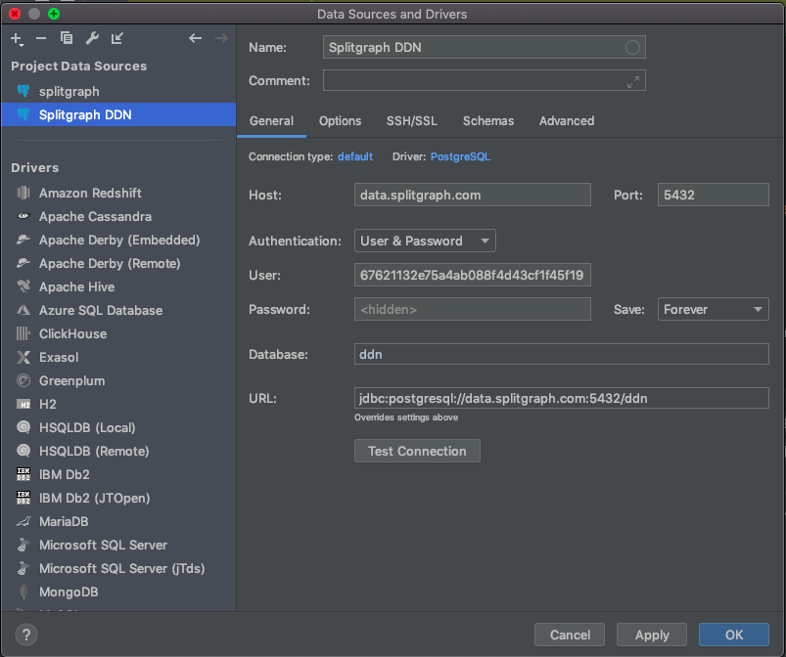Viewport: 786px width, 657px height.
Task: Choose Exasol driver
Action: [x=118, y=357]
